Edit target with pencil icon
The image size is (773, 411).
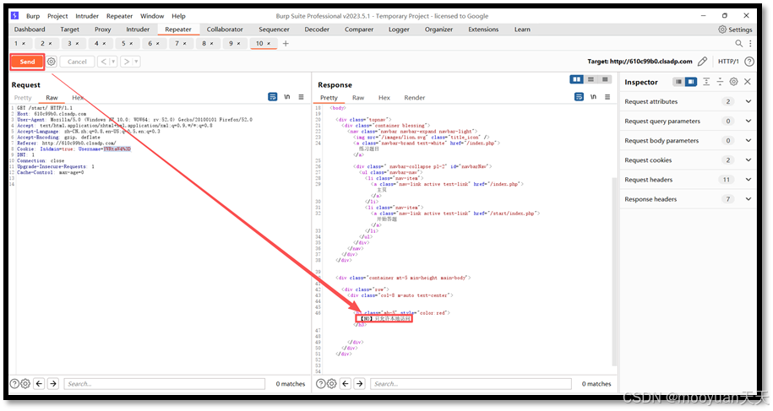coord(703,62)
